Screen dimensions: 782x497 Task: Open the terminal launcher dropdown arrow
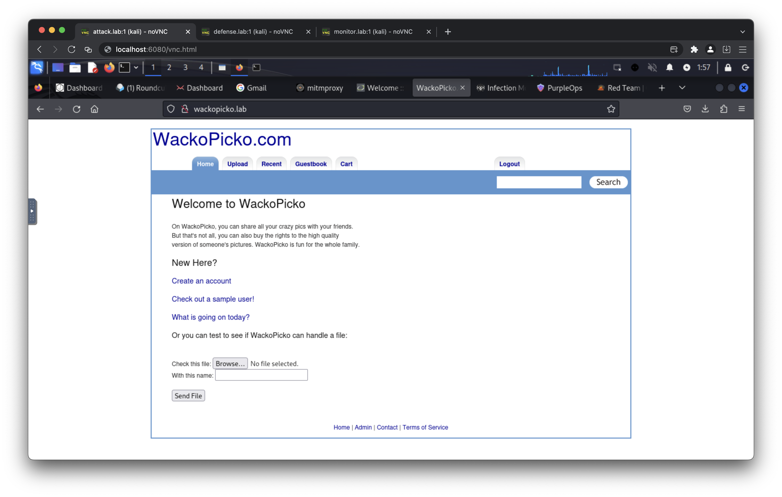(136, 67)
